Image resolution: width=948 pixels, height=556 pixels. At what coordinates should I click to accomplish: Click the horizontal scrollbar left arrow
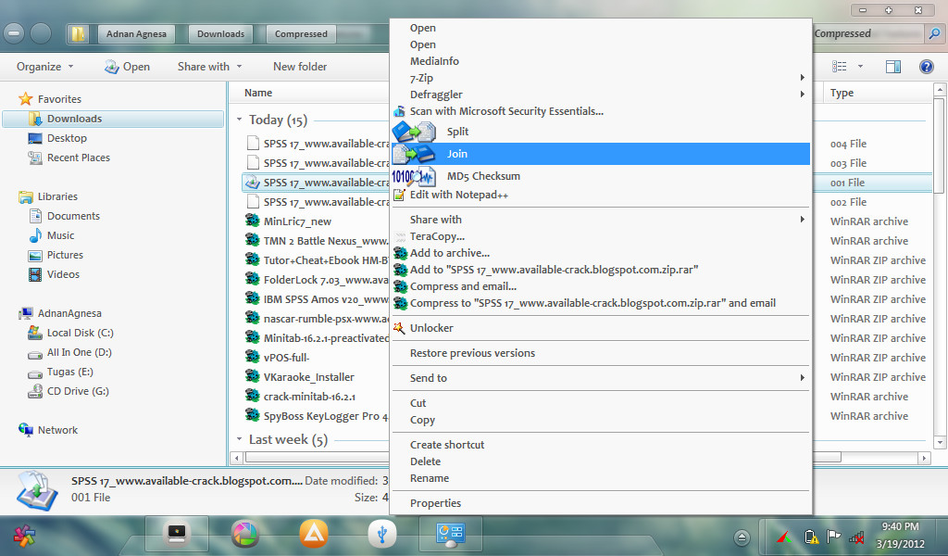tap(237, 458)
